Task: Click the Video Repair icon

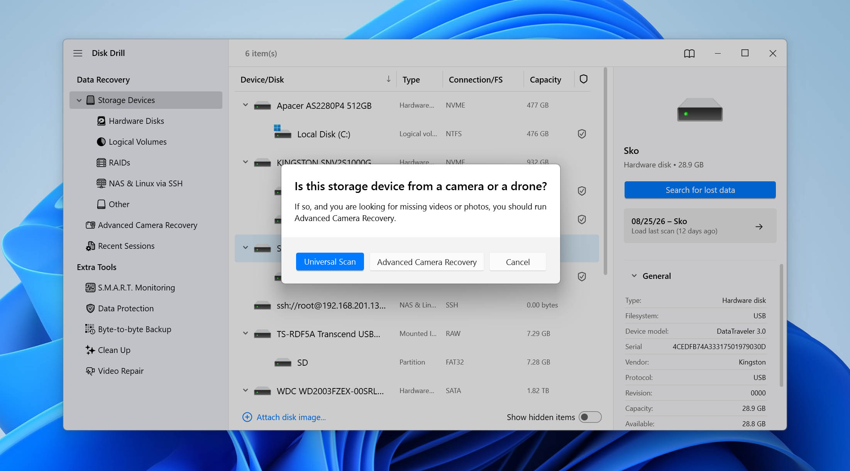Action: pyautogui.click(x=90, y=371)
